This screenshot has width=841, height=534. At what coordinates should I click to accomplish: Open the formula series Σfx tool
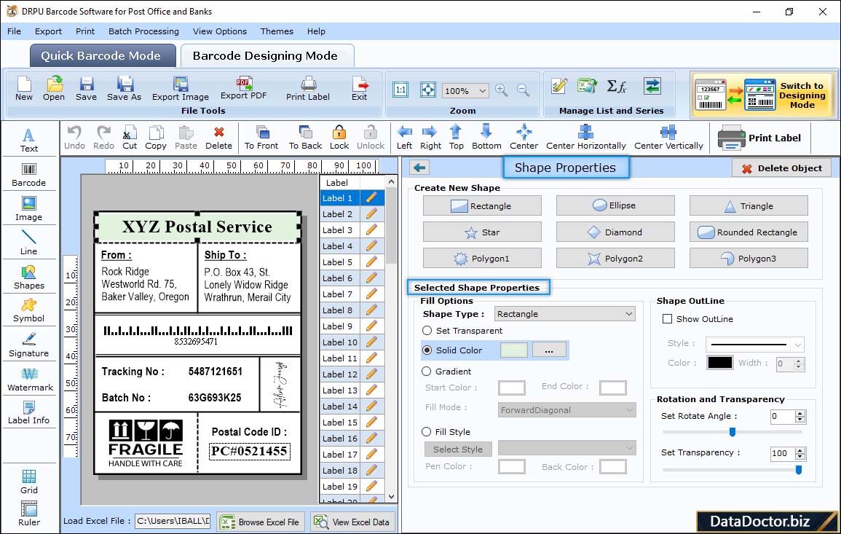tap(617, 87)
